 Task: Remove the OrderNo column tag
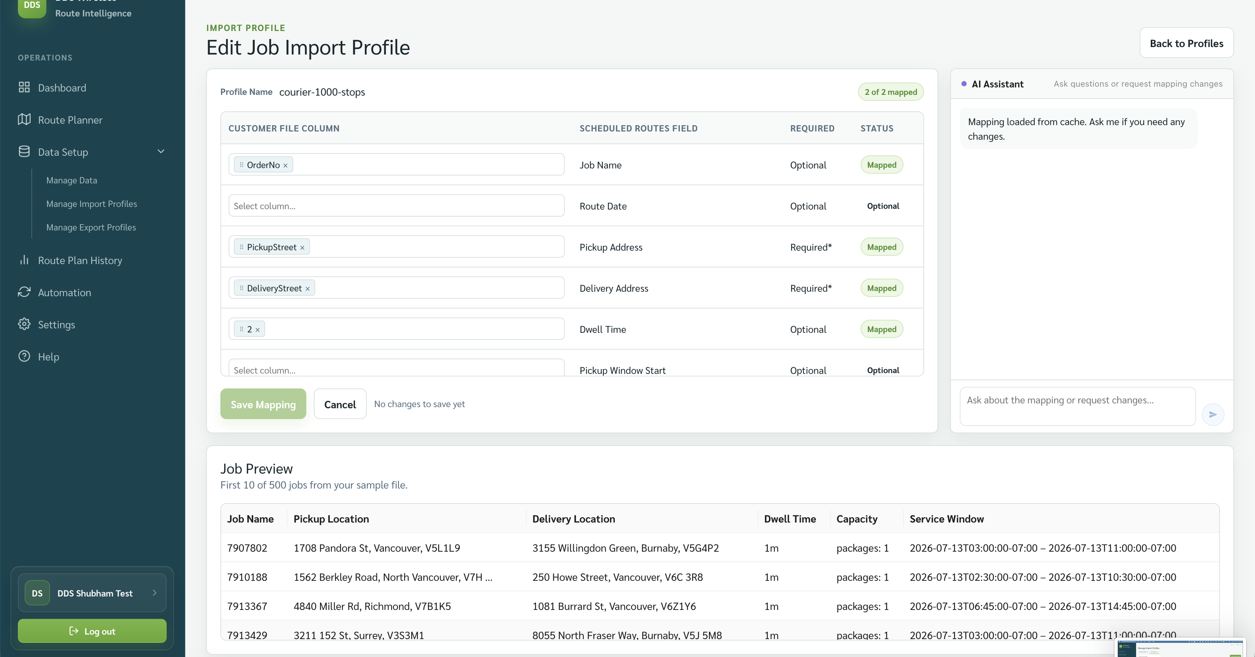pos(285,165)
